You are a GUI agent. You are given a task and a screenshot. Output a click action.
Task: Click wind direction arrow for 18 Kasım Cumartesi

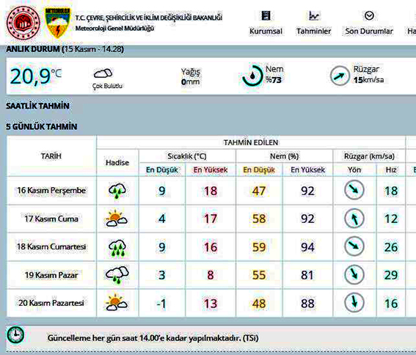pyautogui.click(x=354, y=246)
